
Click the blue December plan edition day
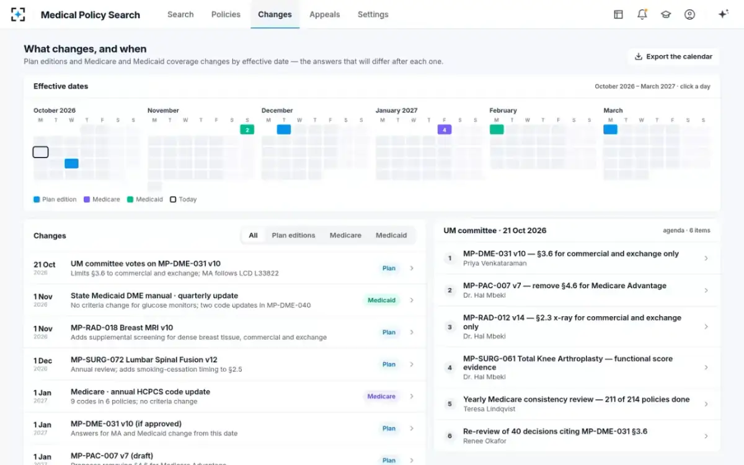pyautogui.click(x=284, y=130)
